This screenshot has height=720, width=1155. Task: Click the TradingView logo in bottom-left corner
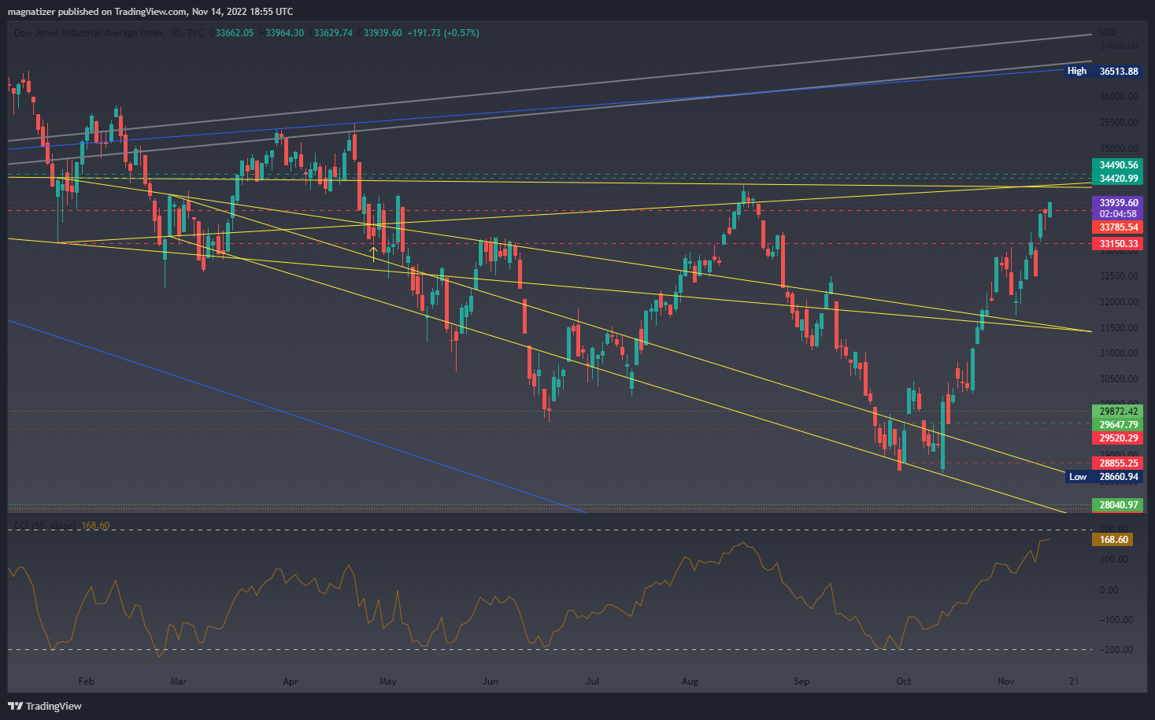click(x=45, y=706)
